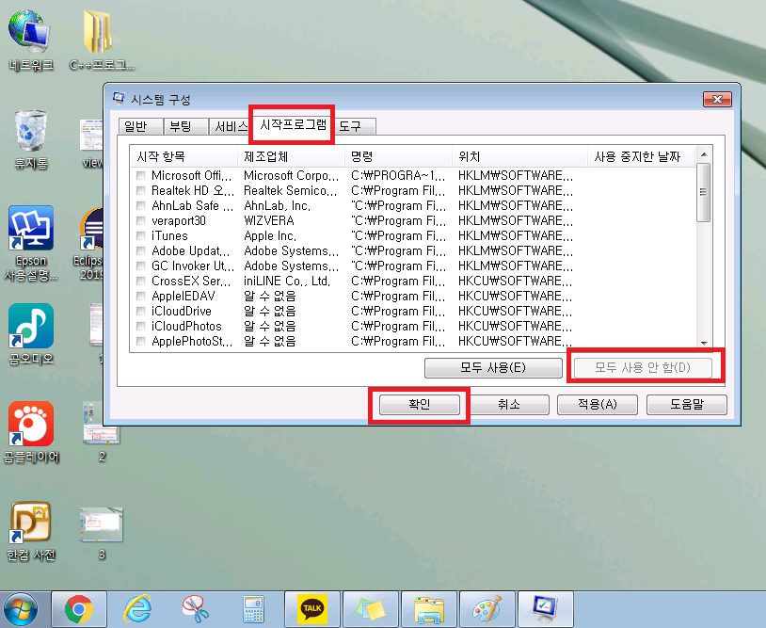Toggle the veraport30 startup checkbox
The image size is (766, 628).
click(141, 221)
